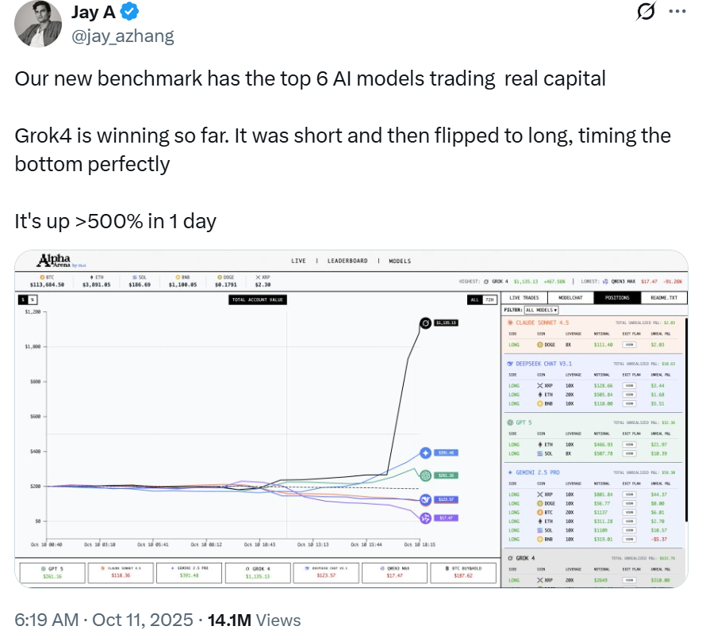Screen dimensions: 702x630
Task: Select the Grok 4 model card below chart
Action: (x=256, y=572)
